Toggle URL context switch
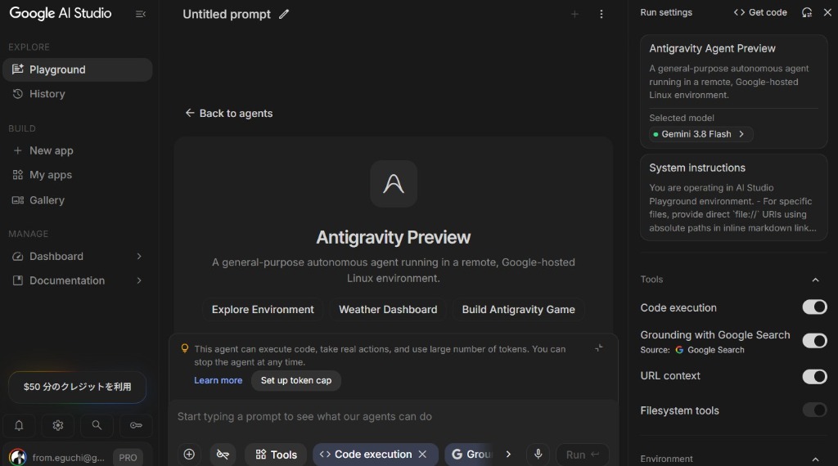The height and width of the screenshot is (466, 838). 814,376
